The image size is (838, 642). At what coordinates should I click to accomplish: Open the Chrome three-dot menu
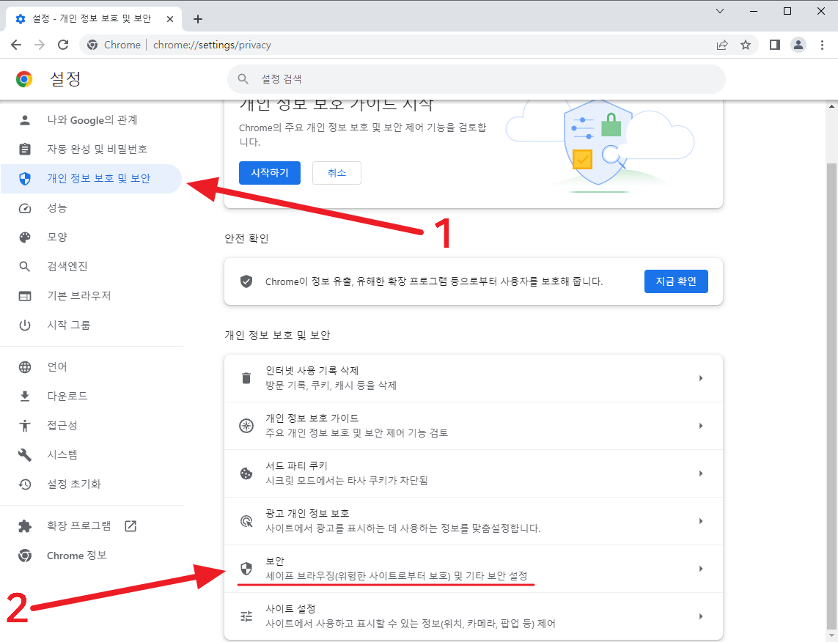pyautogui.click(x=822, y=45)
